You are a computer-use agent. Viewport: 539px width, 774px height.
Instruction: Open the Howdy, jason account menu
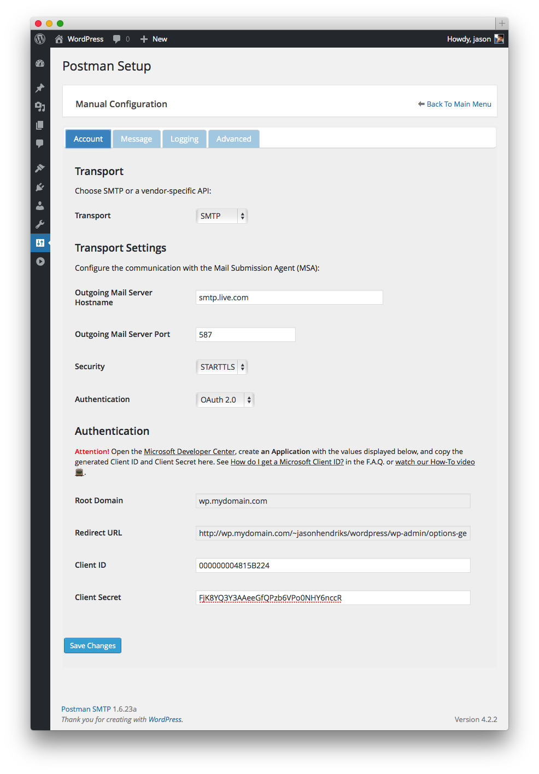coord(469,39)
